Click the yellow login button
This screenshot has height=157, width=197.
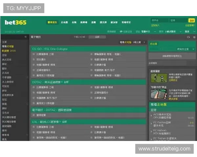click(x=192, y=20)
